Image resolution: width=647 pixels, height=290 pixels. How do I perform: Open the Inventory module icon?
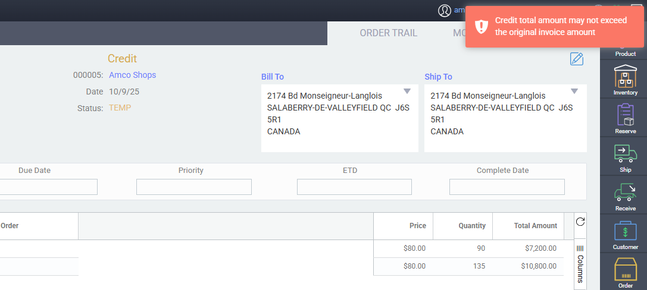click(625, 78)
